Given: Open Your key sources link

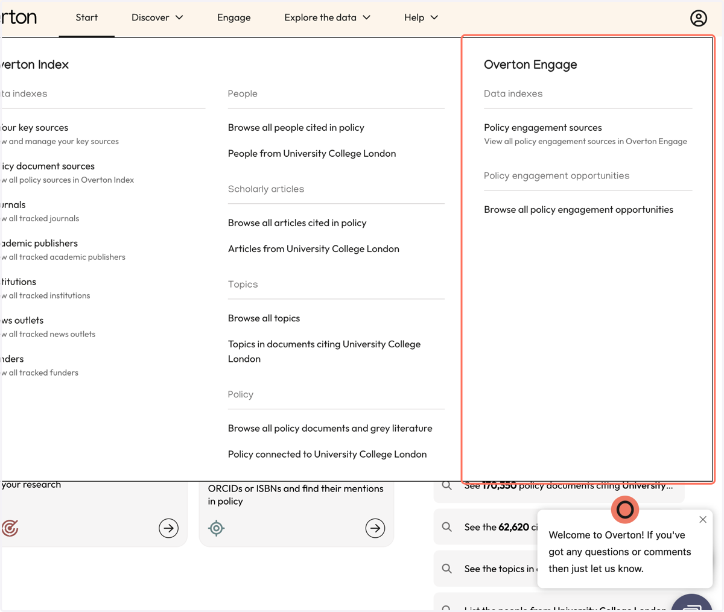Looking at the screenshot, I should 34,127.
